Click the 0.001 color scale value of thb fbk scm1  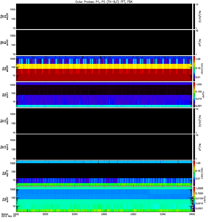coord(199,106)
